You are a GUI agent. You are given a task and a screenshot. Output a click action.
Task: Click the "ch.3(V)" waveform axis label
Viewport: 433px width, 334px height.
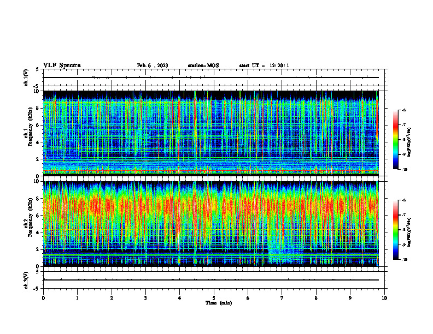(26, 280)
